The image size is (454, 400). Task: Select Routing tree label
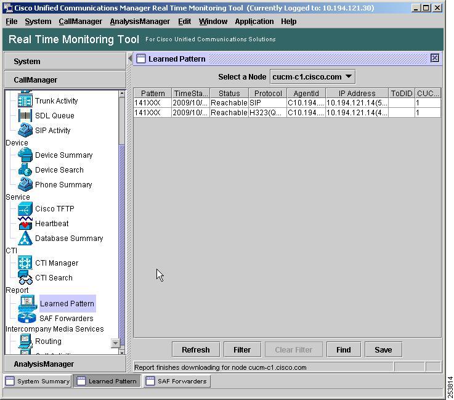48,341
